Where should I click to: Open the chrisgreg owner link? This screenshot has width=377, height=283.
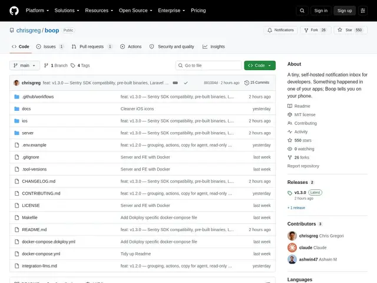coord(28,31)
